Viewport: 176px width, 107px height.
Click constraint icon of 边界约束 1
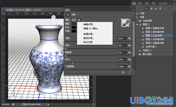[143, 47]
